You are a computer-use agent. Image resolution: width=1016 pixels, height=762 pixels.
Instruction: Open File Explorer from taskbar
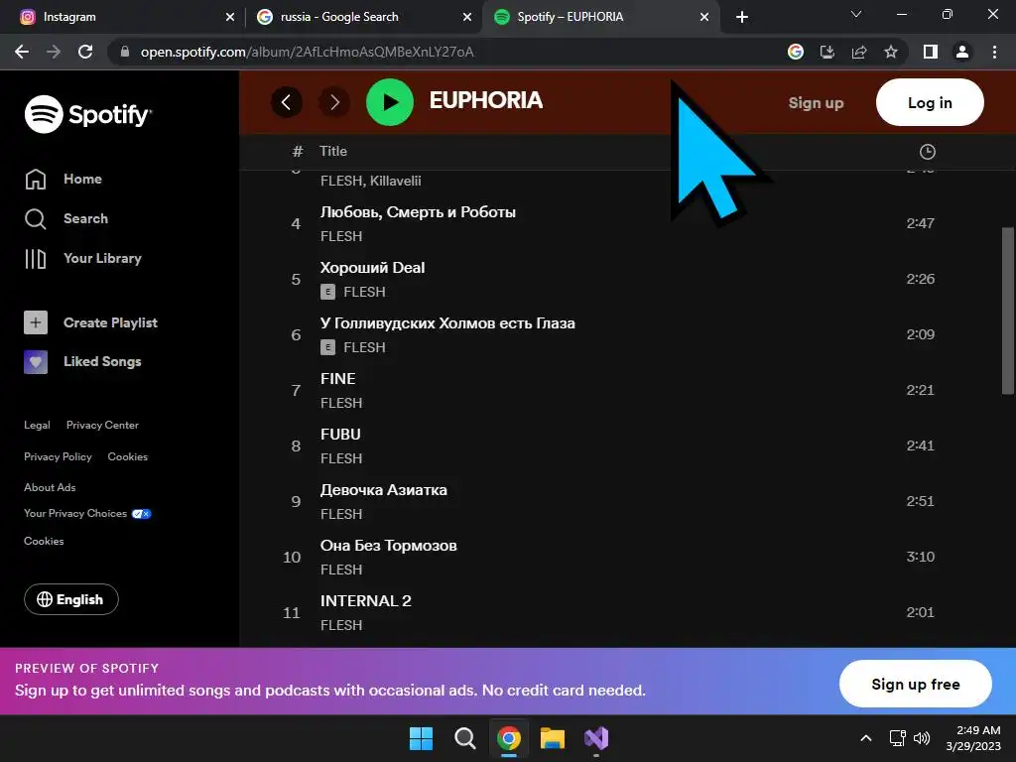click(553, 738)
